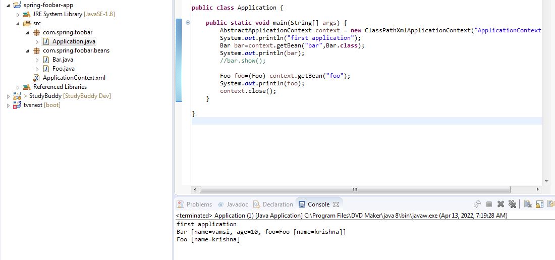Click the 'Foo foo=(Foo) context.getBean' code line

click(x=285, y=76)
